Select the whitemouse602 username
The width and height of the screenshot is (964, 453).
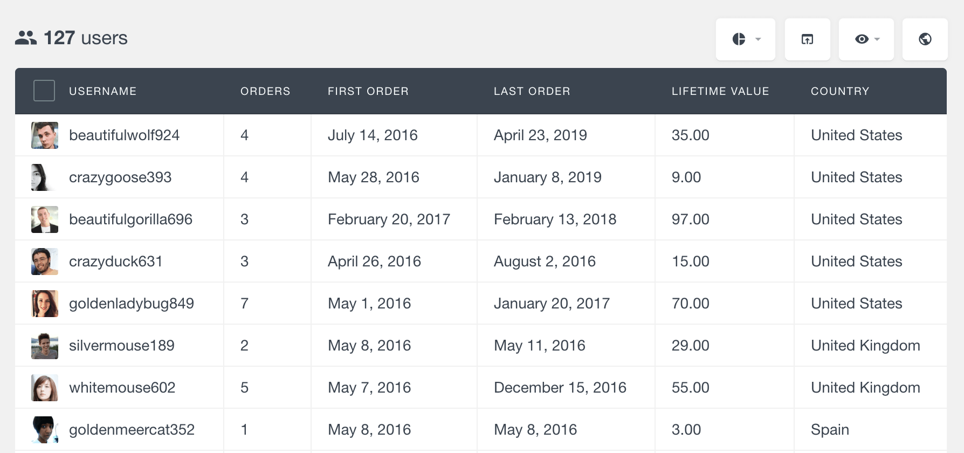122,388
